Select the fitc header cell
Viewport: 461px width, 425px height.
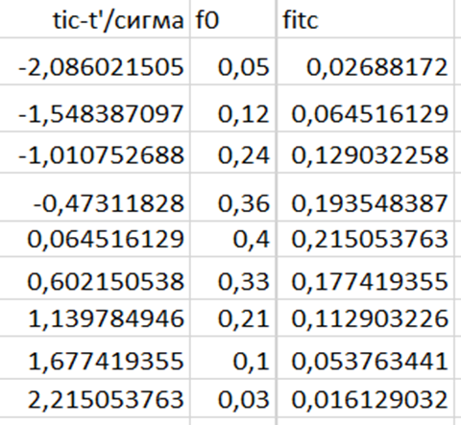(365, 19)
